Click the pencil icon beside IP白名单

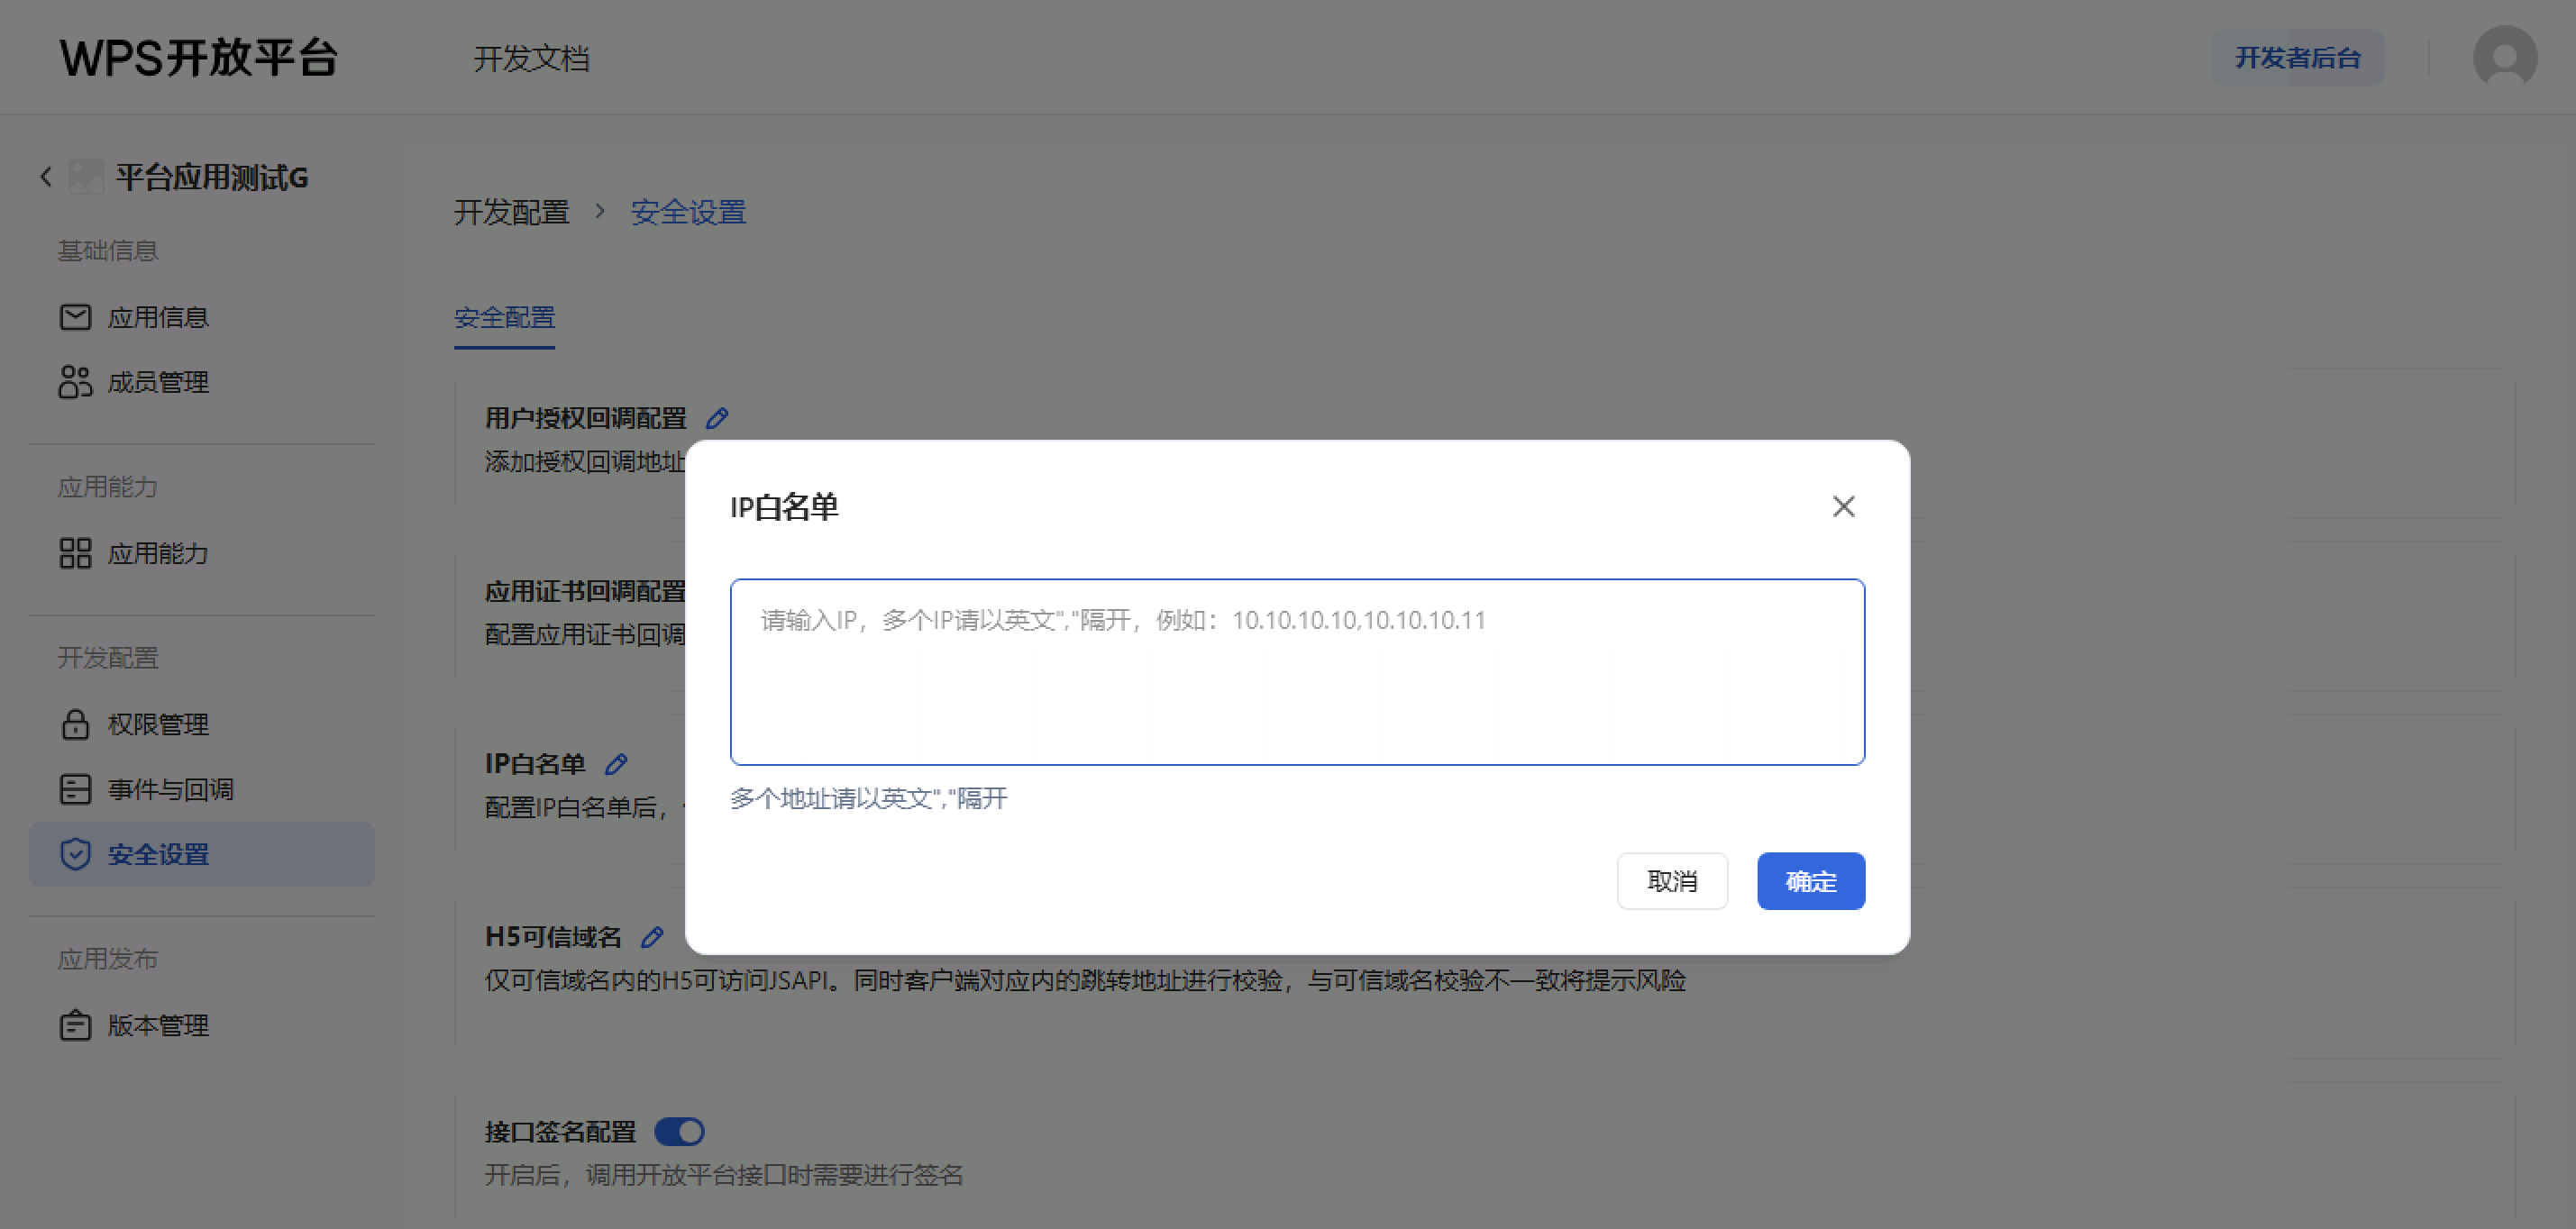618,763
